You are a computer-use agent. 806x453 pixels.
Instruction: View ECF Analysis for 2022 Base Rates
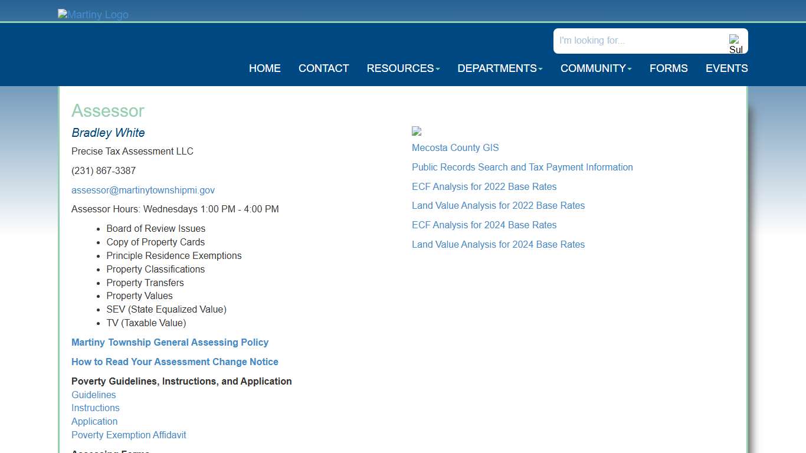pyautogui.click(x=484, y=187)
